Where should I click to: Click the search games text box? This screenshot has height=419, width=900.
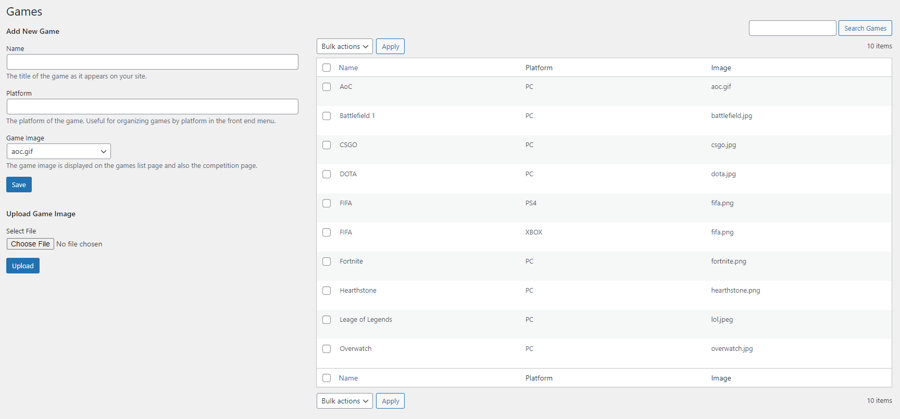click(793, 28)
